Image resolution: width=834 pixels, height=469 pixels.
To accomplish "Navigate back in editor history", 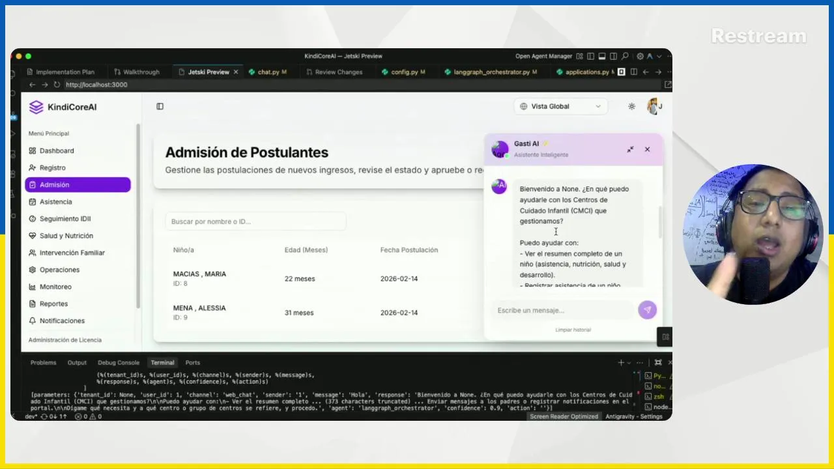I will 645,72.
